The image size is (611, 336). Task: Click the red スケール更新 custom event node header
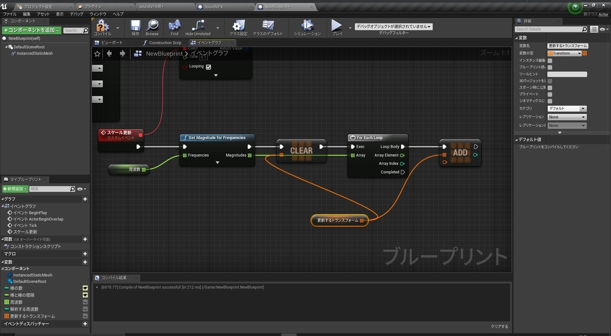click(x=121, y=135)
